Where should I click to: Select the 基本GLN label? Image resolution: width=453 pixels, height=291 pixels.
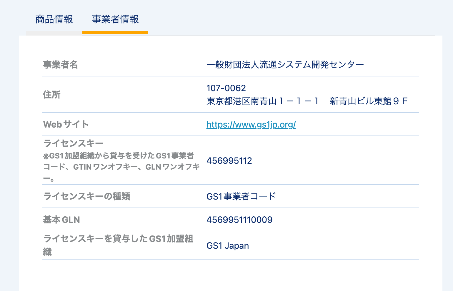(x=61, y=219)
